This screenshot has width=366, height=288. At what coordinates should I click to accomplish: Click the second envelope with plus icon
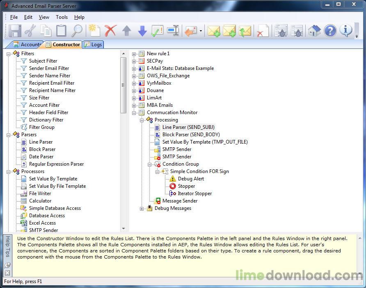(229, 31)
